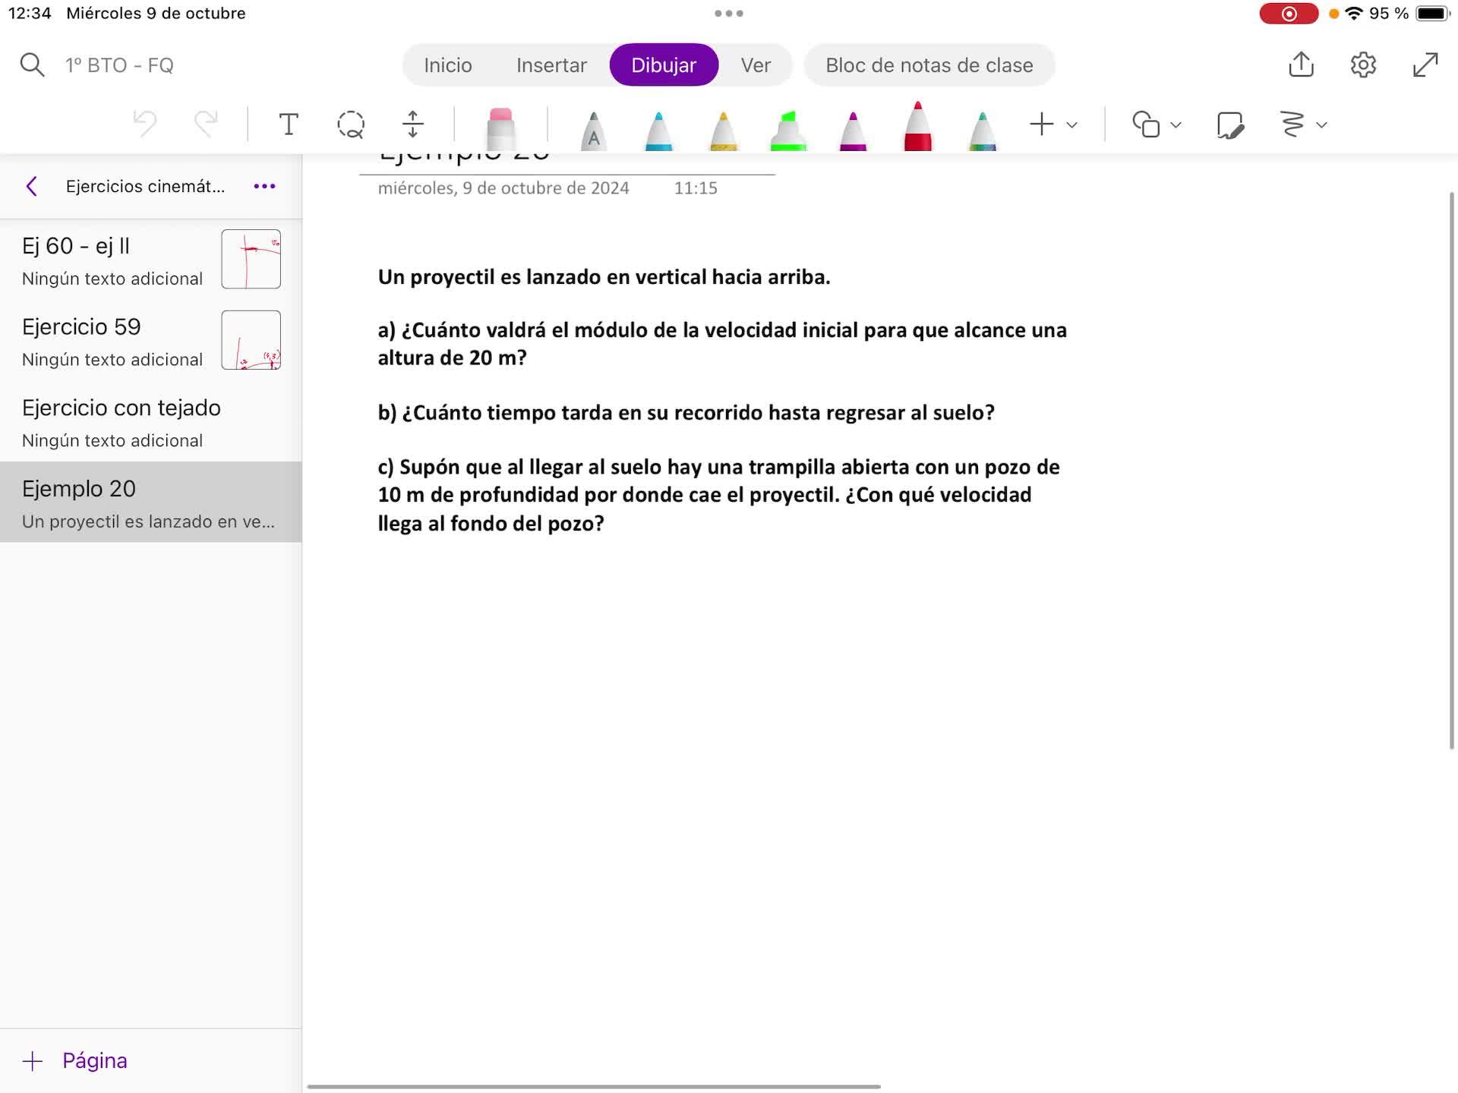Open the Shapes dropdown arrow
1458x1093 pixels.
pyautogui.click(x=1176, y=124)
